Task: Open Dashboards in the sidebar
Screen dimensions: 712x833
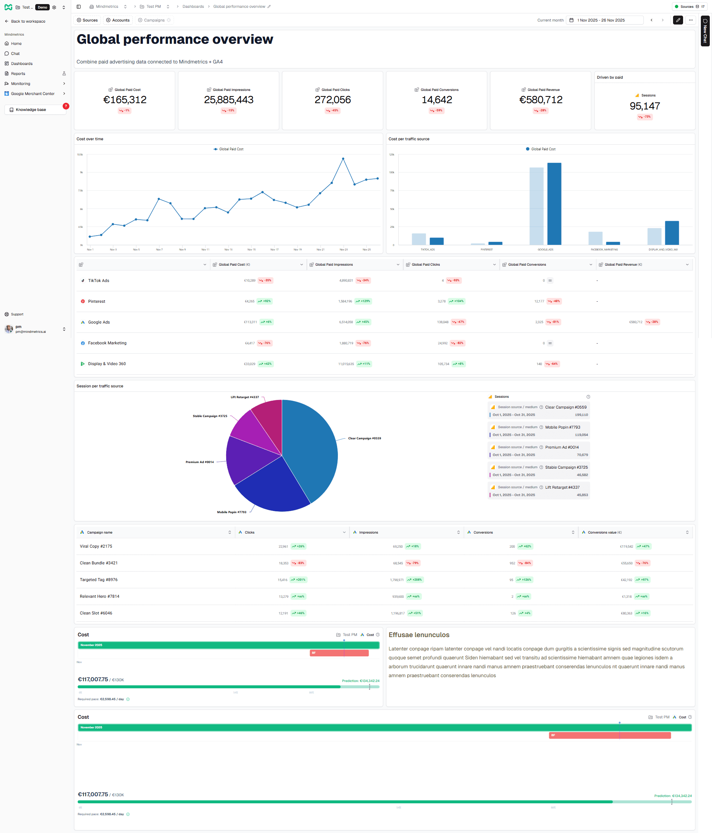Action: pos(22,63)
